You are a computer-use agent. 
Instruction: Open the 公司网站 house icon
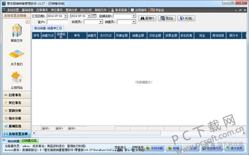tap(17, 77)
